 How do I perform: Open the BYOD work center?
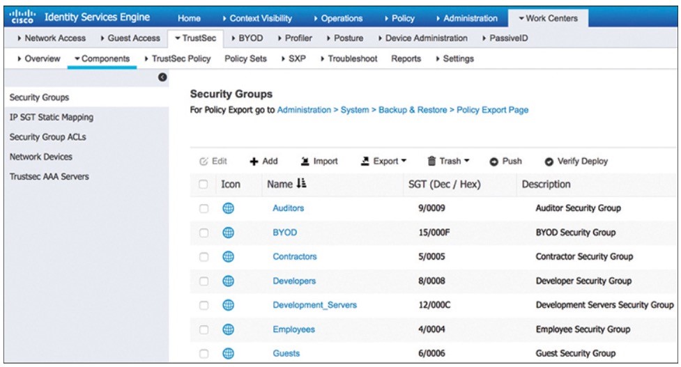click(x=247, y=38)
